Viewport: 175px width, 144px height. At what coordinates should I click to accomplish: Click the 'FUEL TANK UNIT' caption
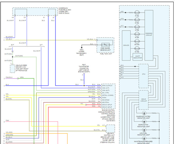106,54
